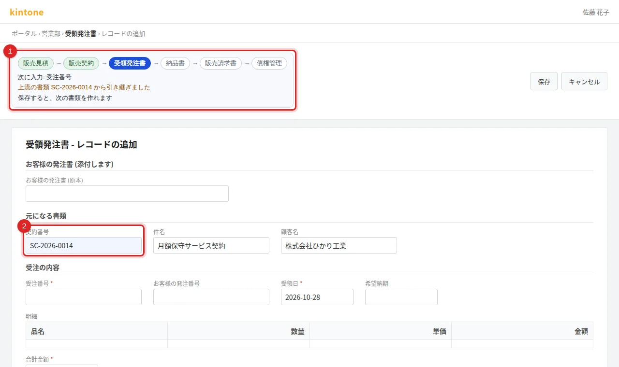Click the 受領発注書 - レコードの追加 heading

81,144
